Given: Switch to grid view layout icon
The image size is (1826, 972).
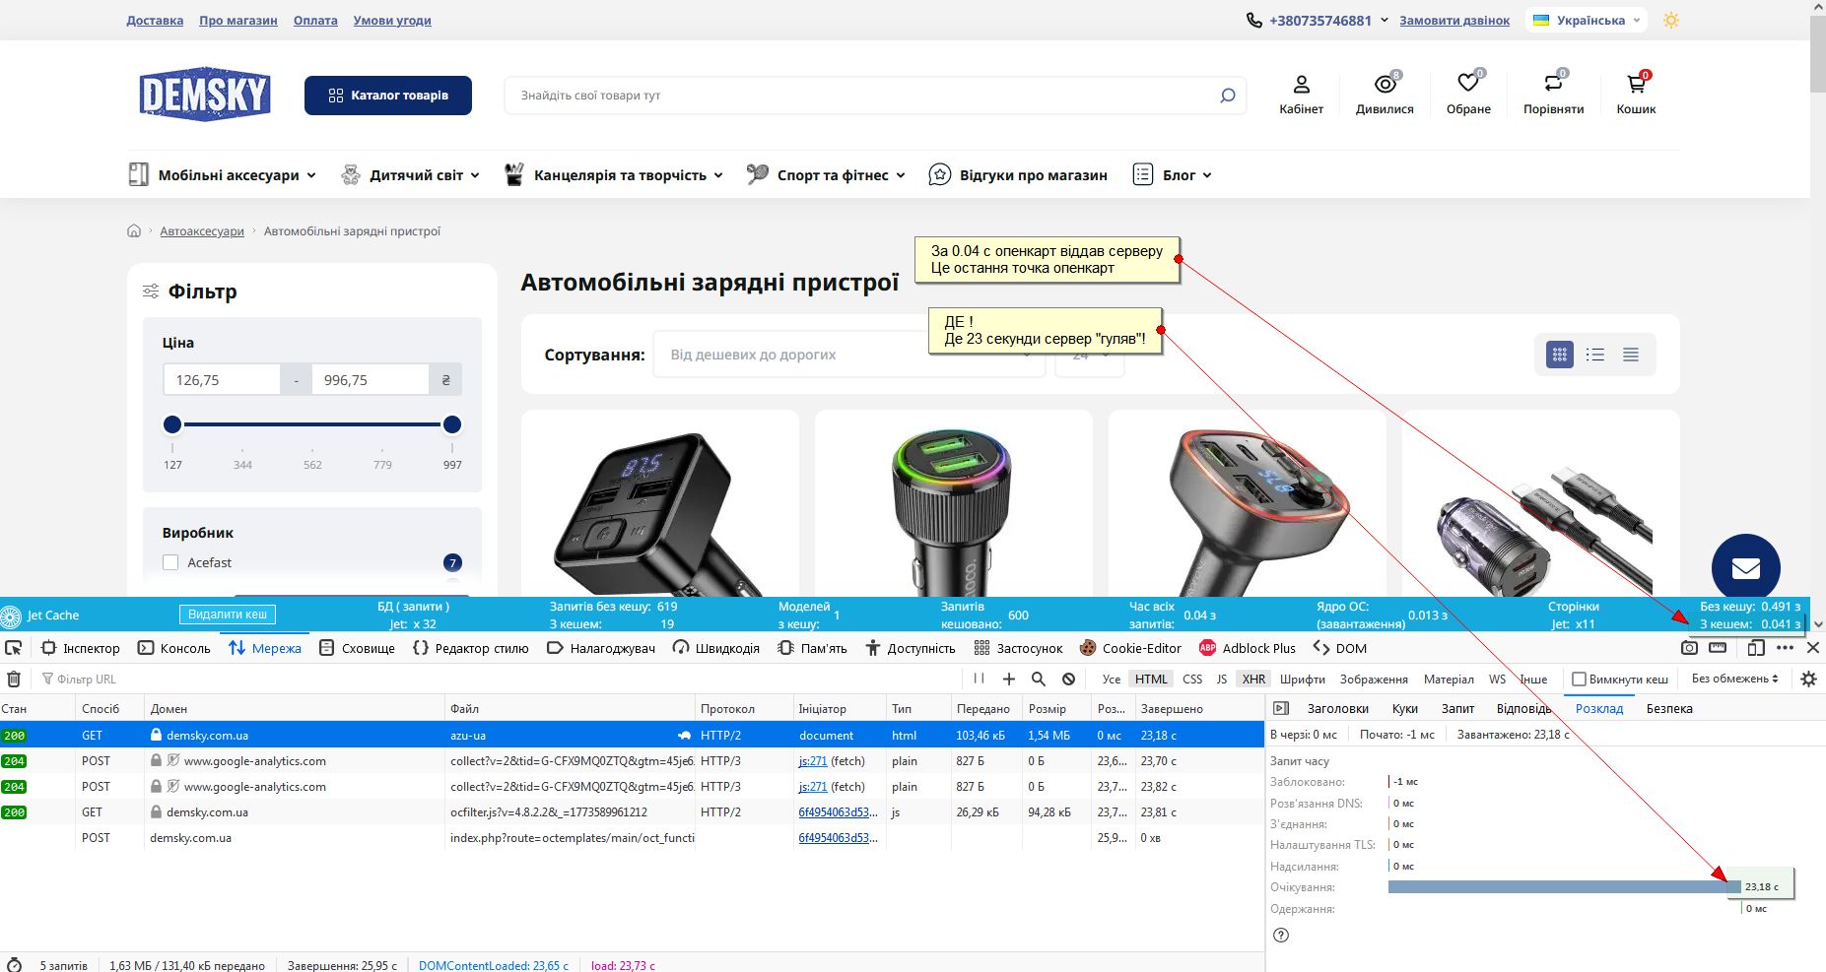Looking at the screenshot, I should point(1559,355).
